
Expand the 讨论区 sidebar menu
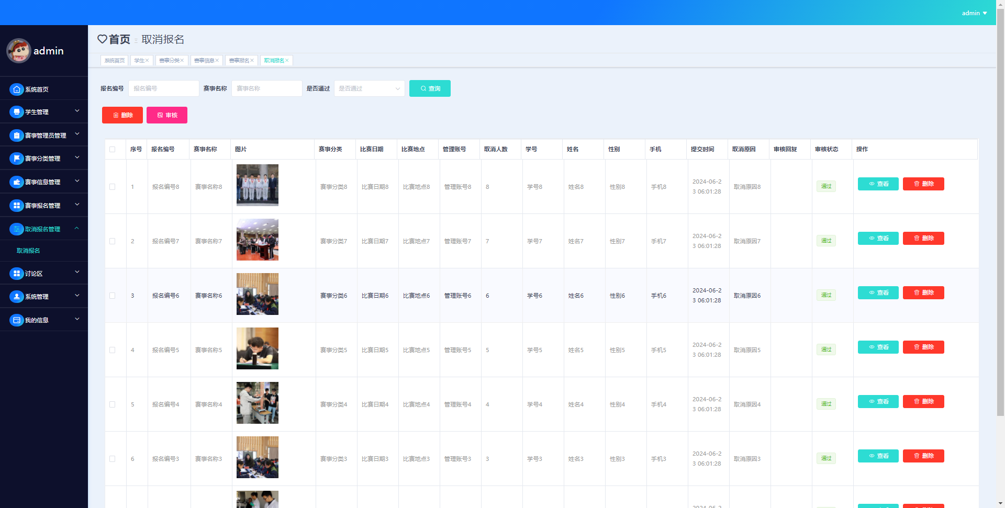pyautogui.click(x=44, y=274)
